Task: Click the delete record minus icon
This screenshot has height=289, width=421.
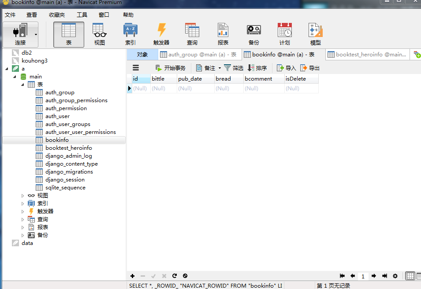Action: (x=143, y=276)
